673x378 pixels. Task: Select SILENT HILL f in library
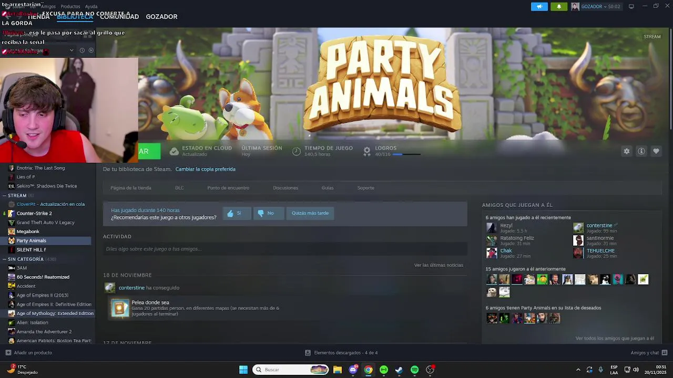click(x=31, y=250)
